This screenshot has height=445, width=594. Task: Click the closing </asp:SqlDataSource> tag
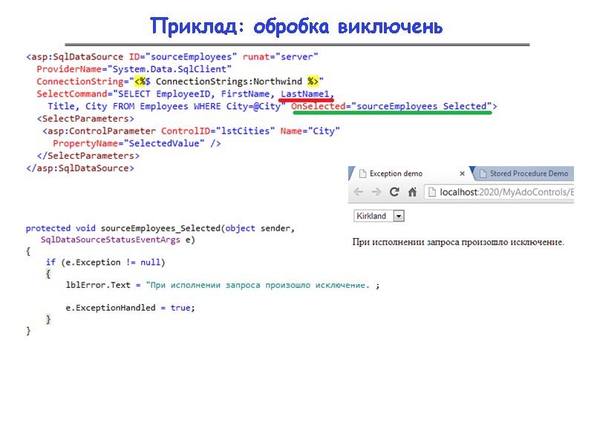(80, 168)
